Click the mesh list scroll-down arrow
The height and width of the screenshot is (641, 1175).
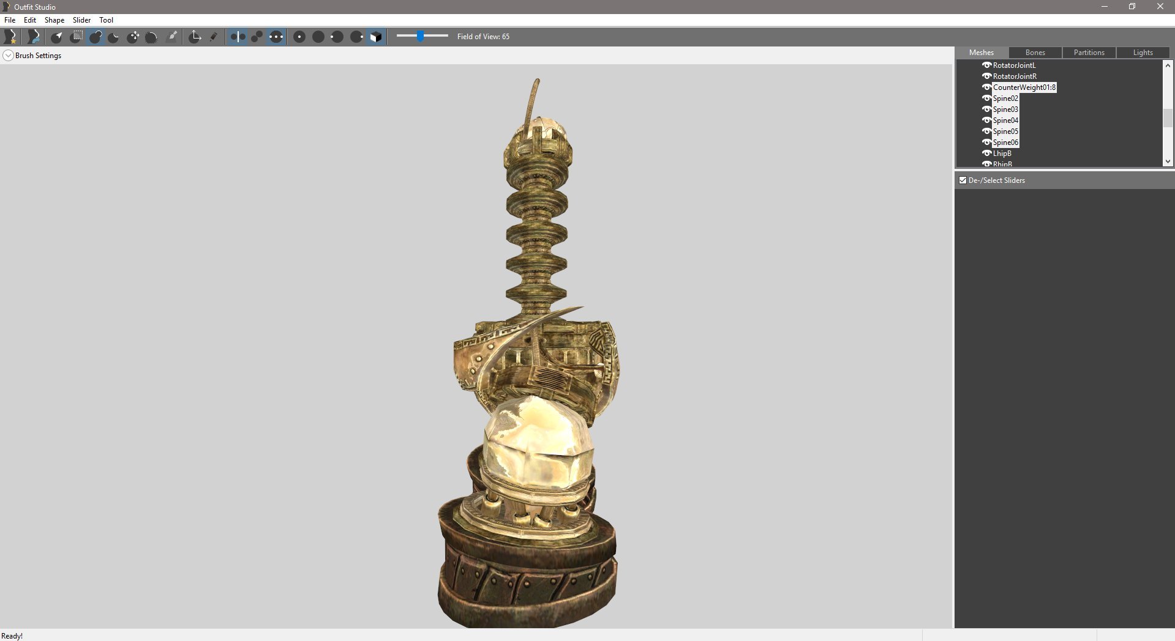coord(1168,161)
